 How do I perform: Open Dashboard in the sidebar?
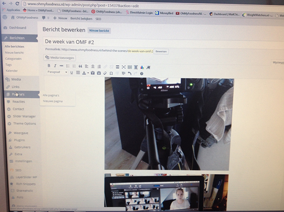point(18,28)
